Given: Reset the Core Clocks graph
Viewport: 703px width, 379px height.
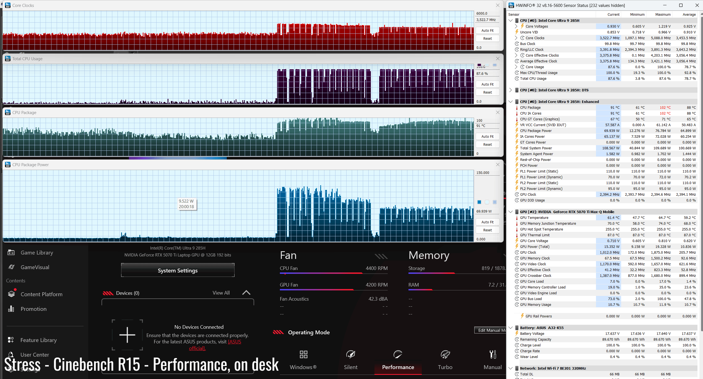Looking at the screenshot, I should tap(487, 38).
